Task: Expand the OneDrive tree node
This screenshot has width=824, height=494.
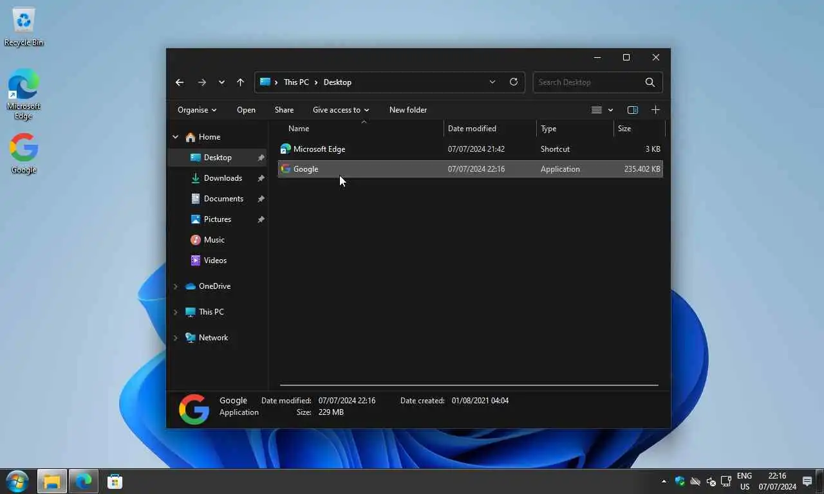Action: click(175, 286)
